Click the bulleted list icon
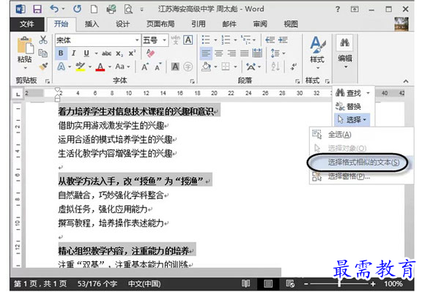 coord(206,40)
